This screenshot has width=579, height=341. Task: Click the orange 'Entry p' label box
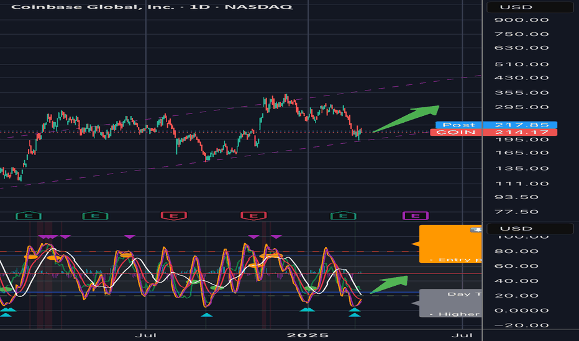point(450,244)
